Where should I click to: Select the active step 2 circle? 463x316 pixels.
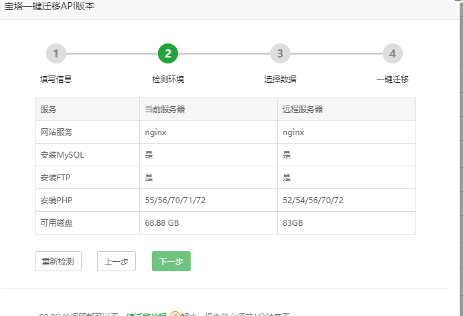click(x=168, y=53)
